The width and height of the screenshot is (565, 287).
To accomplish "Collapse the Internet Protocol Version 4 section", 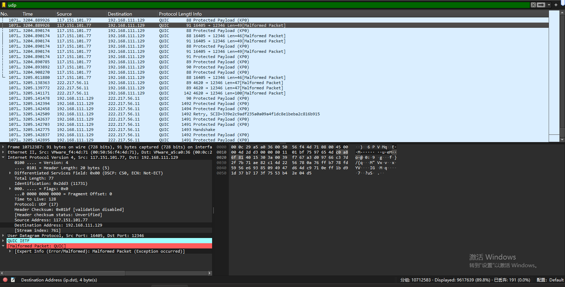I will click(3, 157).
